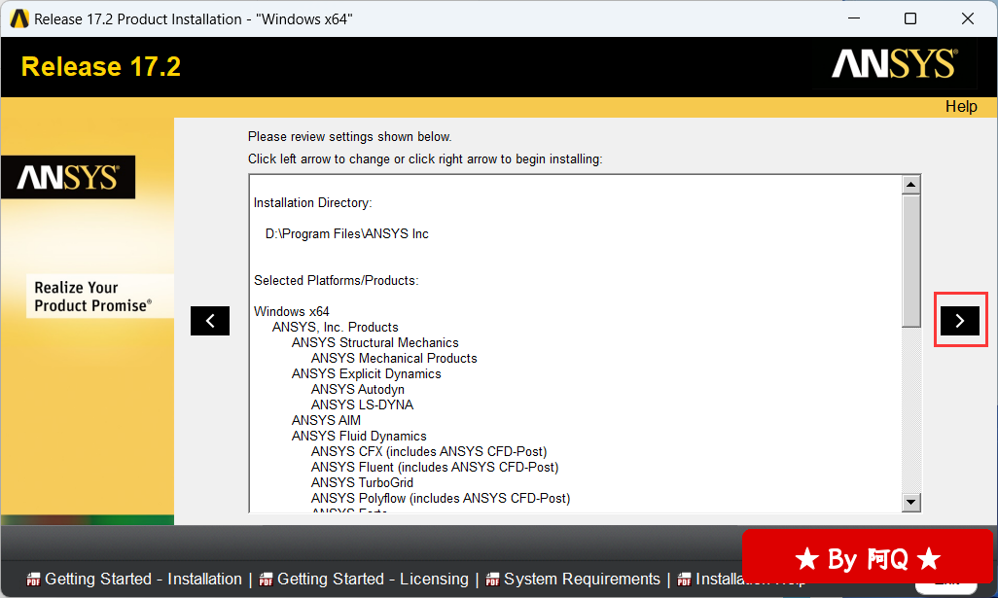Close the Product Installation window
This screenshot has width=998, height=598.
(968, 18)
